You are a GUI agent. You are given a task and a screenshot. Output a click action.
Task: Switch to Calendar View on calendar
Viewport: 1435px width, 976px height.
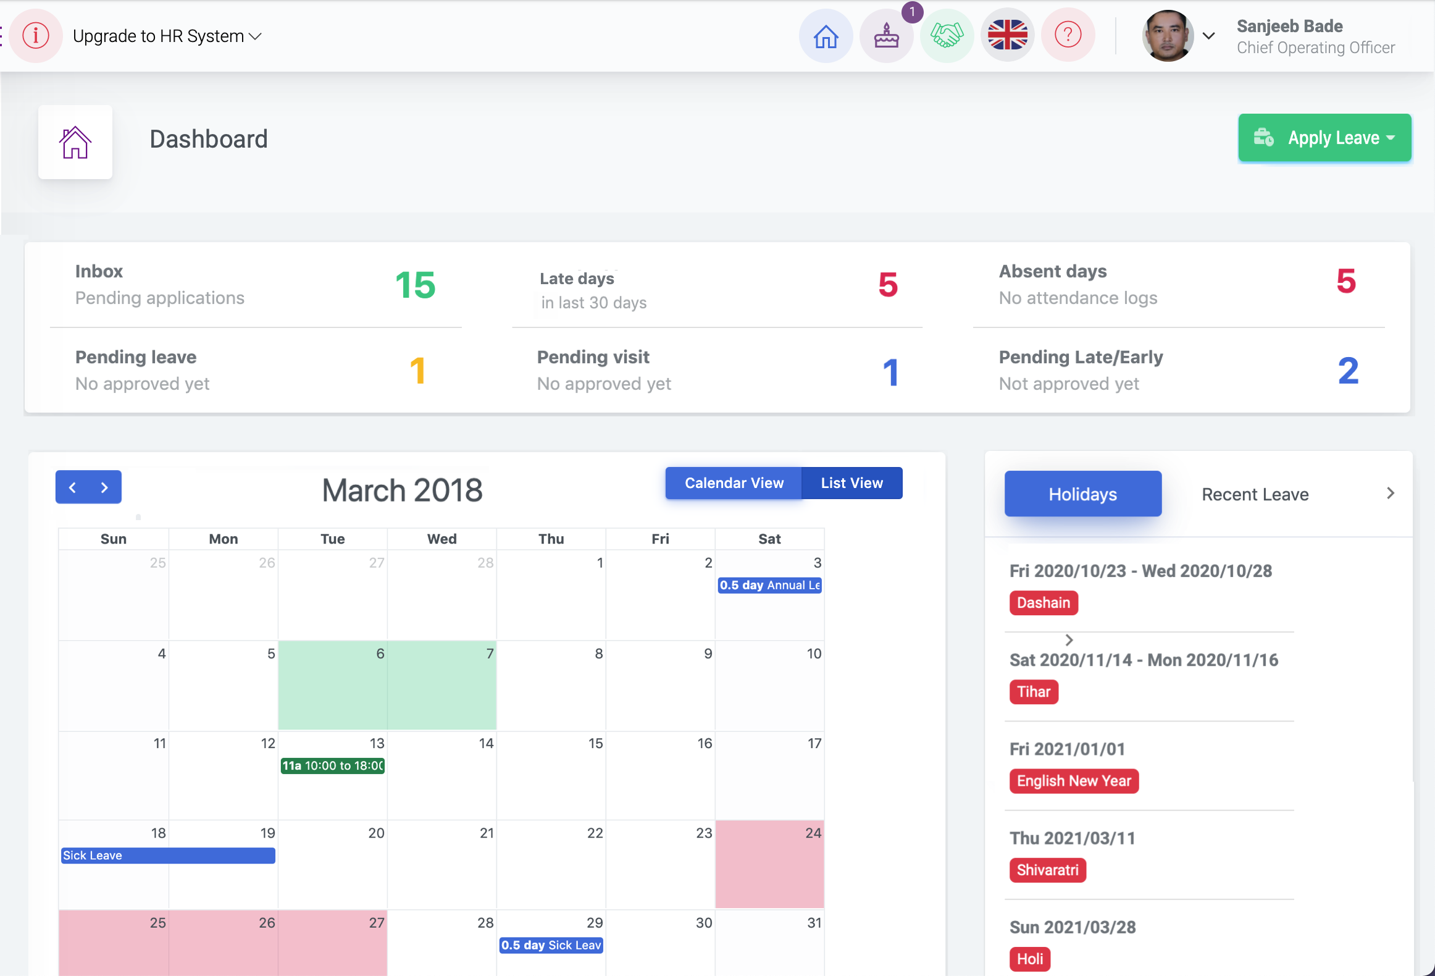[734, 481]
